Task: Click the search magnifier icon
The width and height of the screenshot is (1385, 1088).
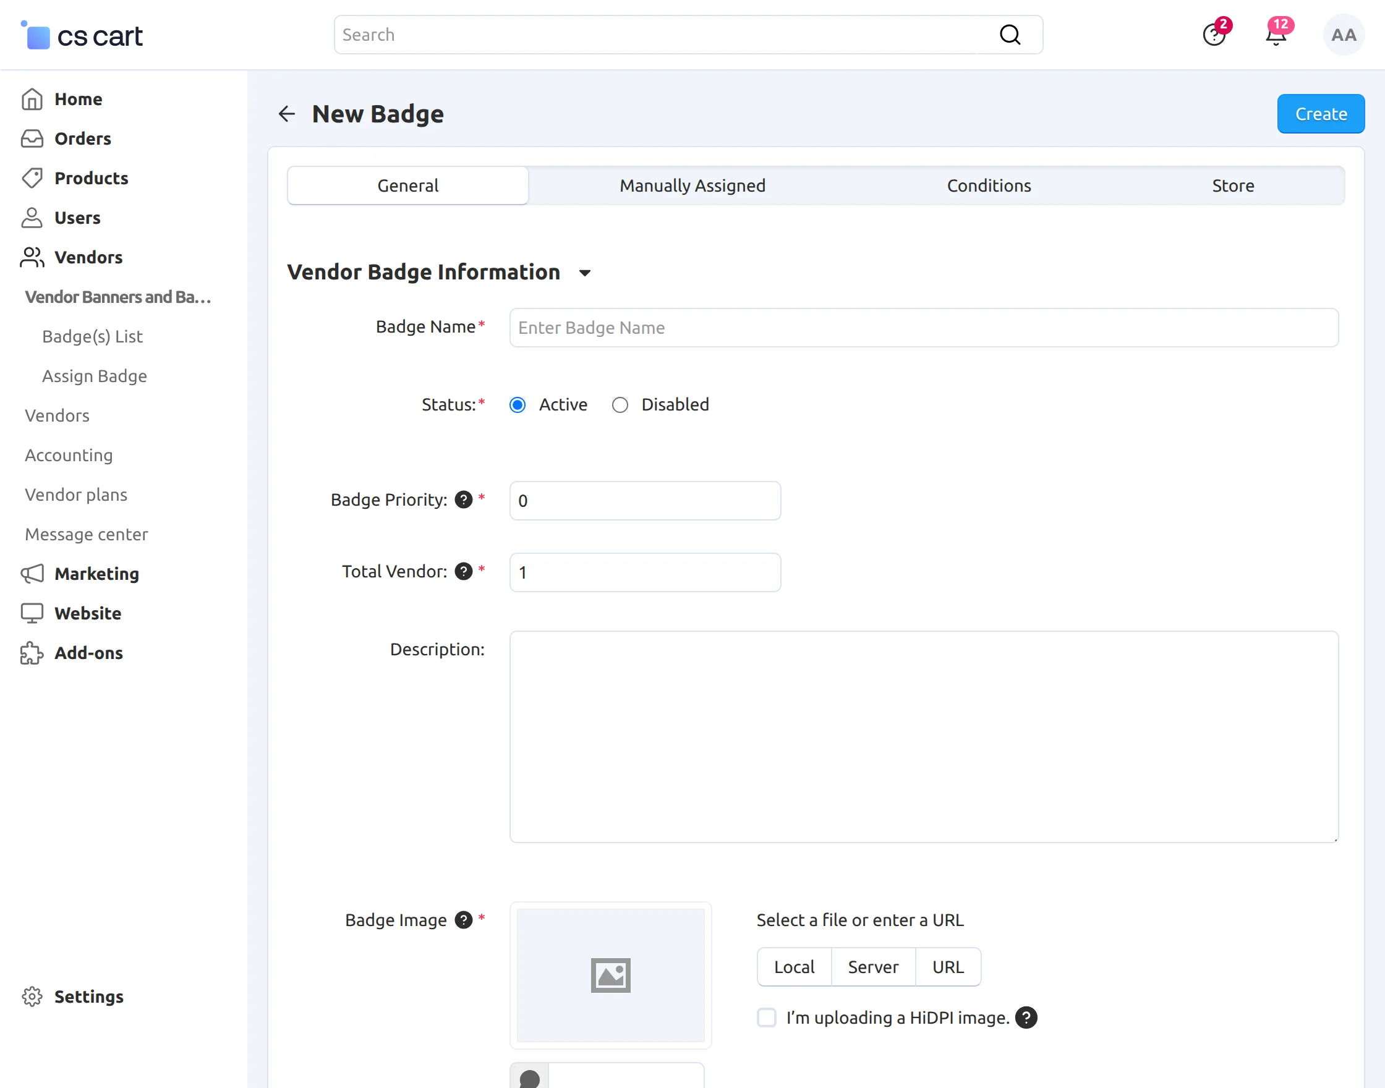Action: (1010, 35)
